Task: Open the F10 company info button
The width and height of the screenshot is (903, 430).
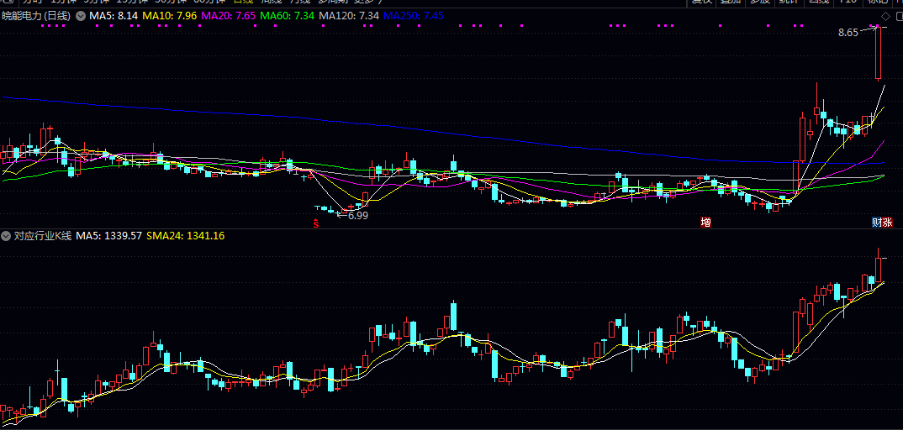Action: coord(848,2)
